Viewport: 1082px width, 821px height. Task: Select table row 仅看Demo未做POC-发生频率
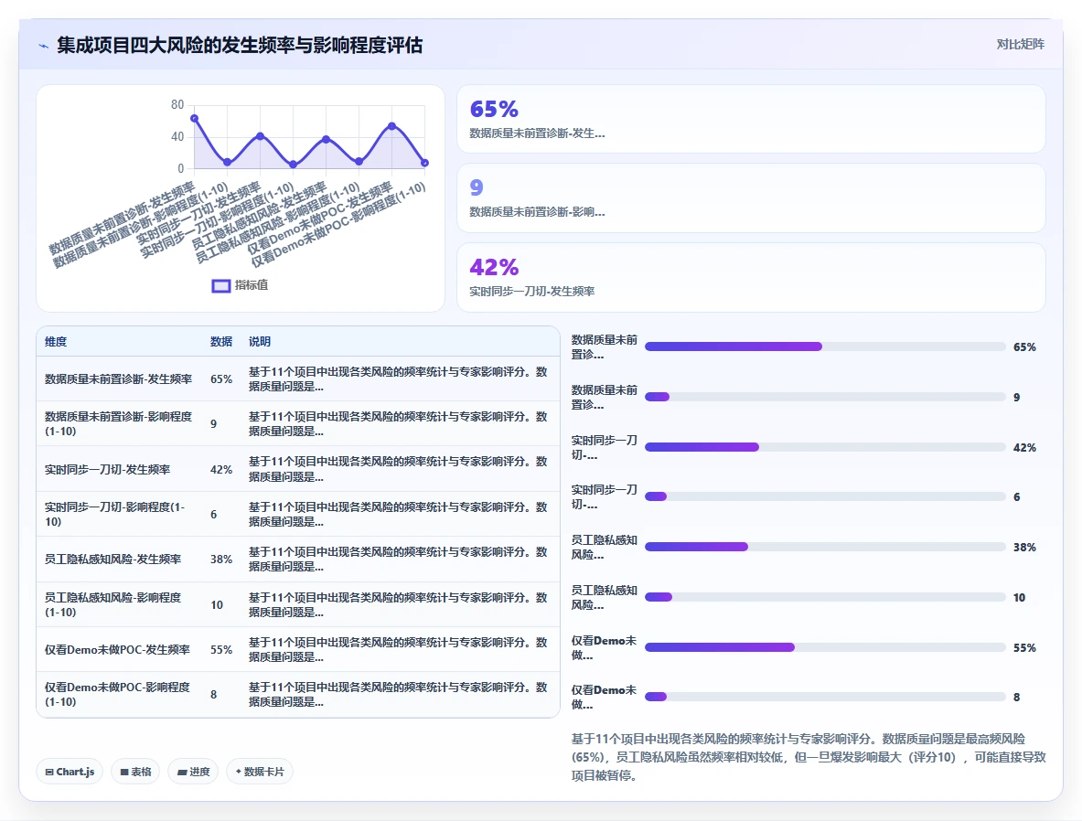297,649
